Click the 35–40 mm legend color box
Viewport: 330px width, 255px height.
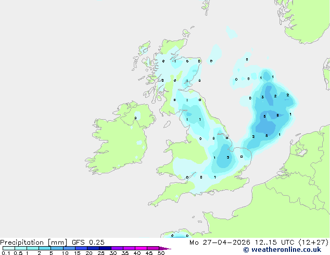click(x=129, y=248)
